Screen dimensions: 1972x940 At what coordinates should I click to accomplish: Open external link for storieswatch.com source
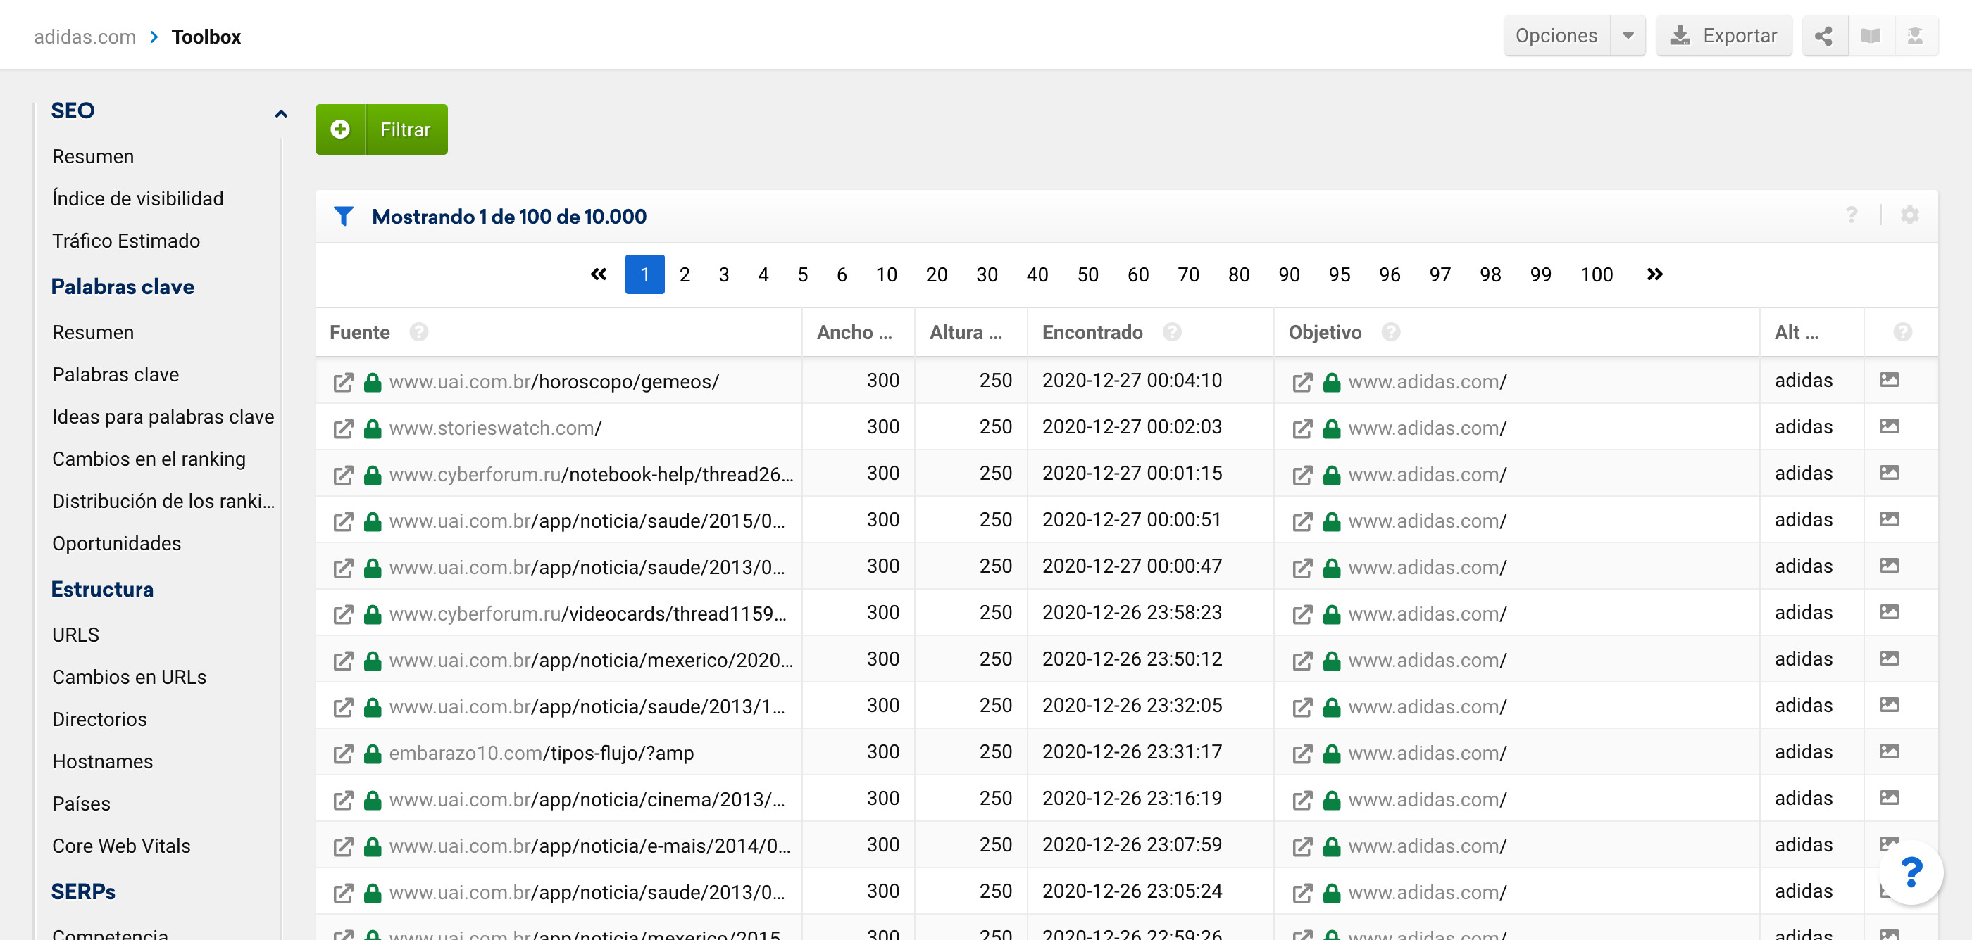pos(343,428)
